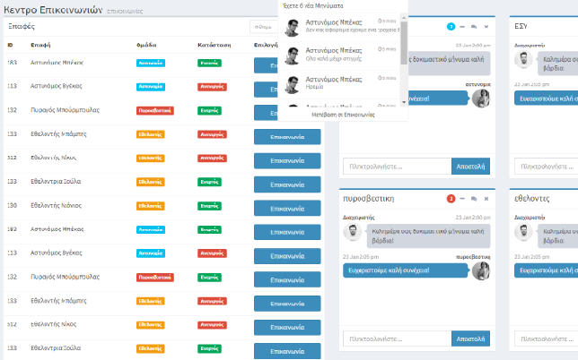This screenshot has width=578, height=360.
Task: Click Αποστολή in the top chat panel
Action: (x=471, y=166)
